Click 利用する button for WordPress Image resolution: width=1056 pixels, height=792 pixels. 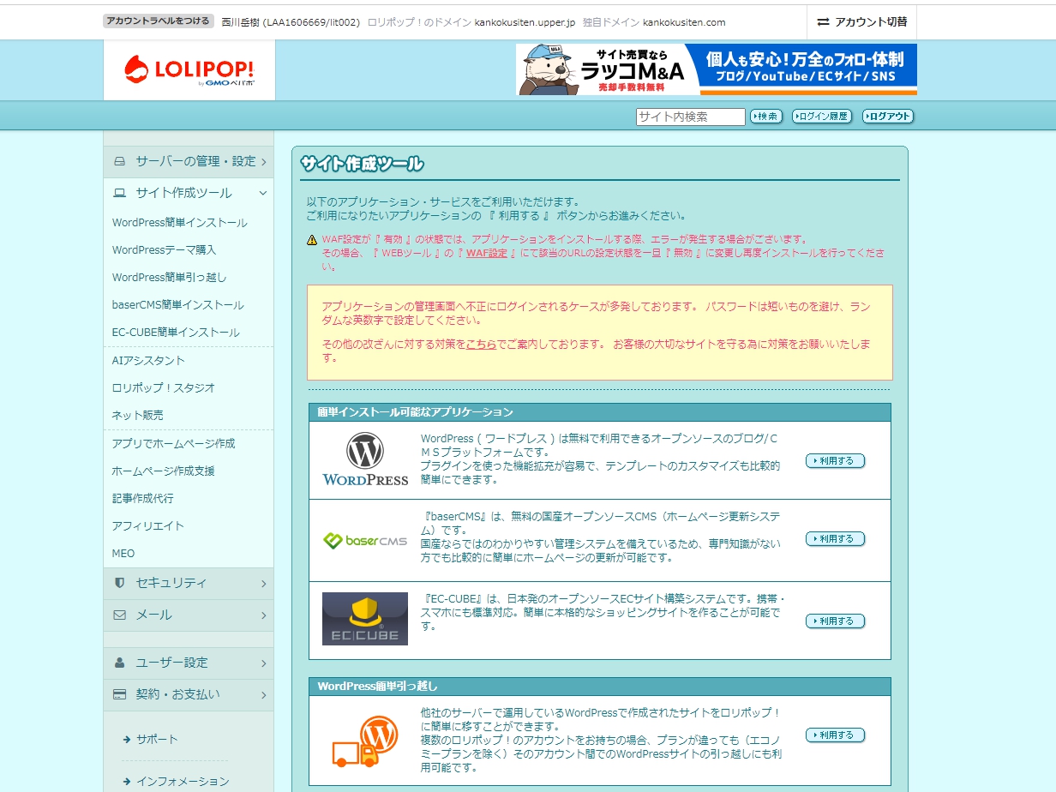coord(835,461)
